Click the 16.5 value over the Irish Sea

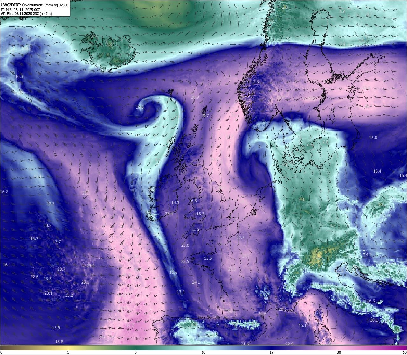coord(193,201)
